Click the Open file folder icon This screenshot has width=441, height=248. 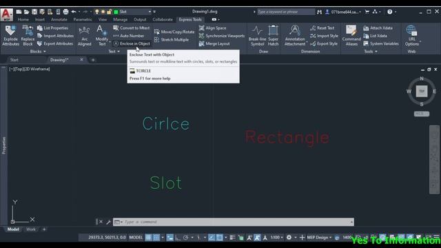[26, 12]
